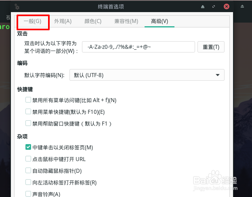Click the 快捷键 section heading
Viewport: 252px width, 197px height.
click(25, 89)
